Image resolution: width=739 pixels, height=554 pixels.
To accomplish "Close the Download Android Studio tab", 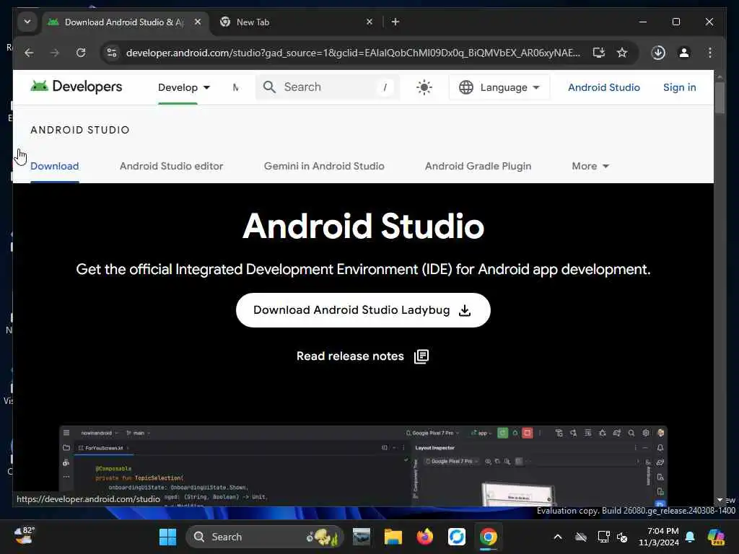I will tap(198, 22).
